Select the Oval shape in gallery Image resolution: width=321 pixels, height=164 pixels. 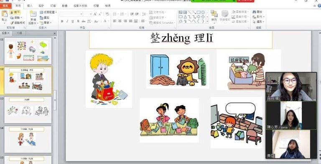203,12
